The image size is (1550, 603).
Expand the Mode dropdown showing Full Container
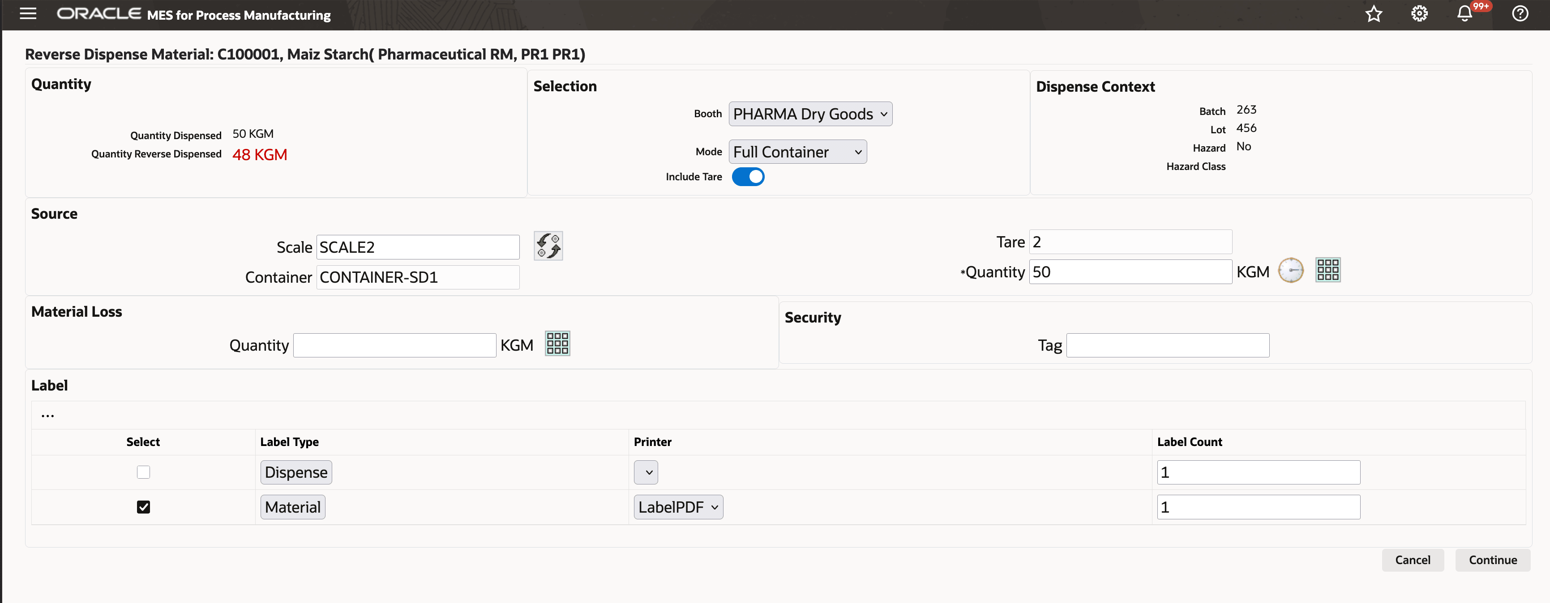point(797,152)
